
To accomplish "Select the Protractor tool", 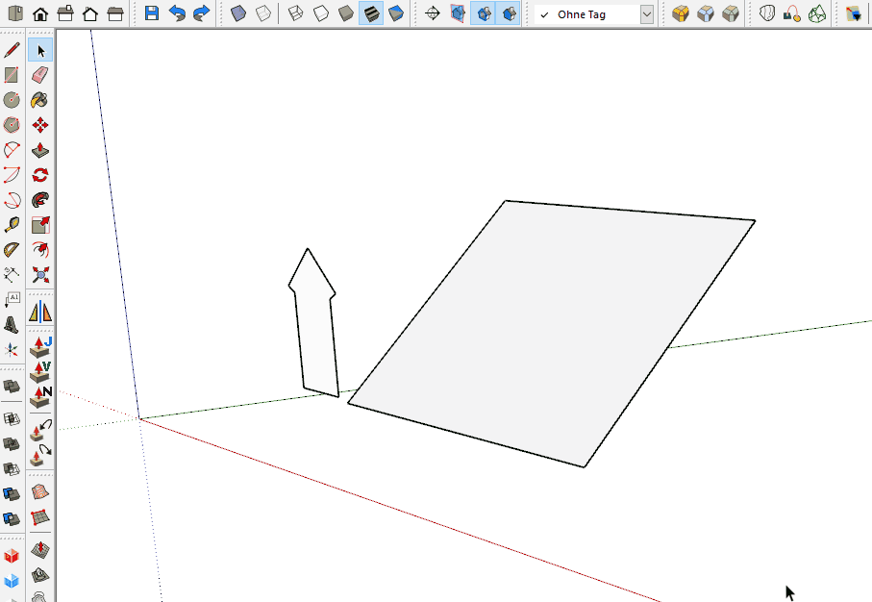I will (x=12, y=250).
